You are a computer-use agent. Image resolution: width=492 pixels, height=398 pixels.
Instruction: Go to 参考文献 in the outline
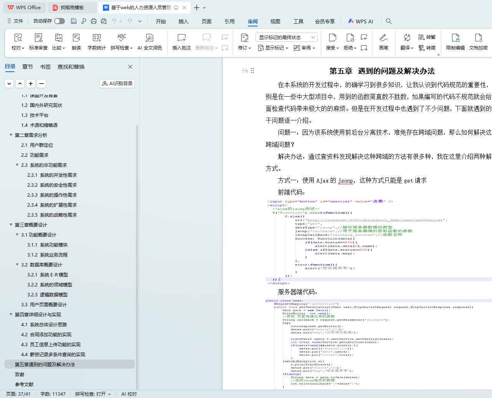point(24,384)
